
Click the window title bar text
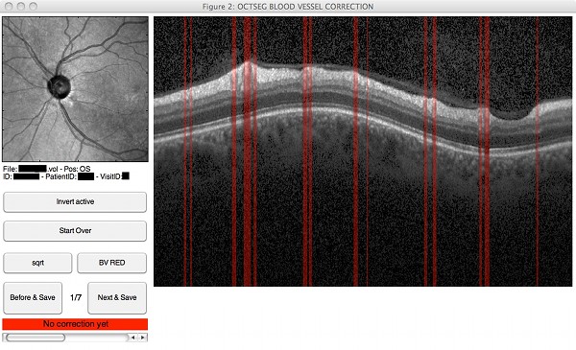tap(288, 7)
